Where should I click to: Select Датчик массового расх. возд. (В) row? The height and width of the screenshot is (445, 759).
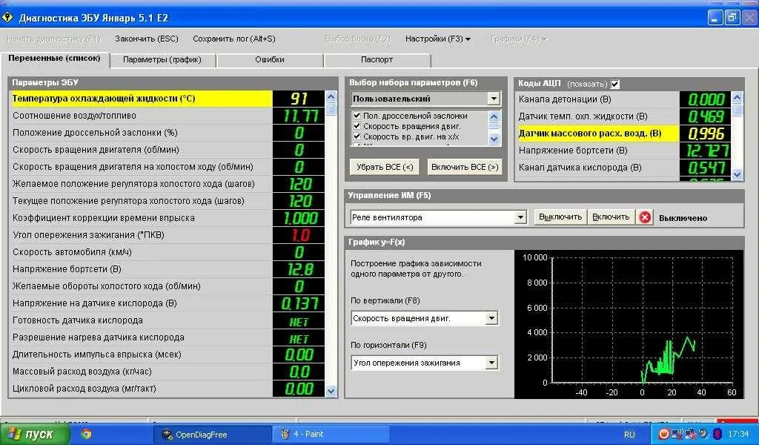coord(623,133)
